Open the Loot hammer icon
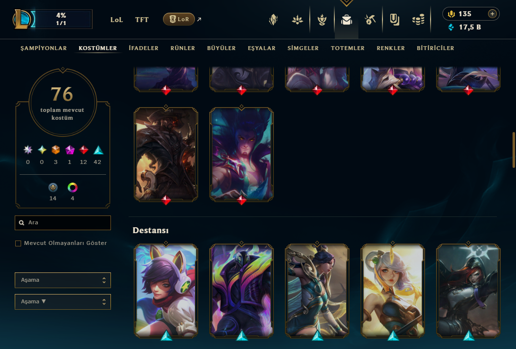The image size is (516, 349). click(x=370, y=20)
